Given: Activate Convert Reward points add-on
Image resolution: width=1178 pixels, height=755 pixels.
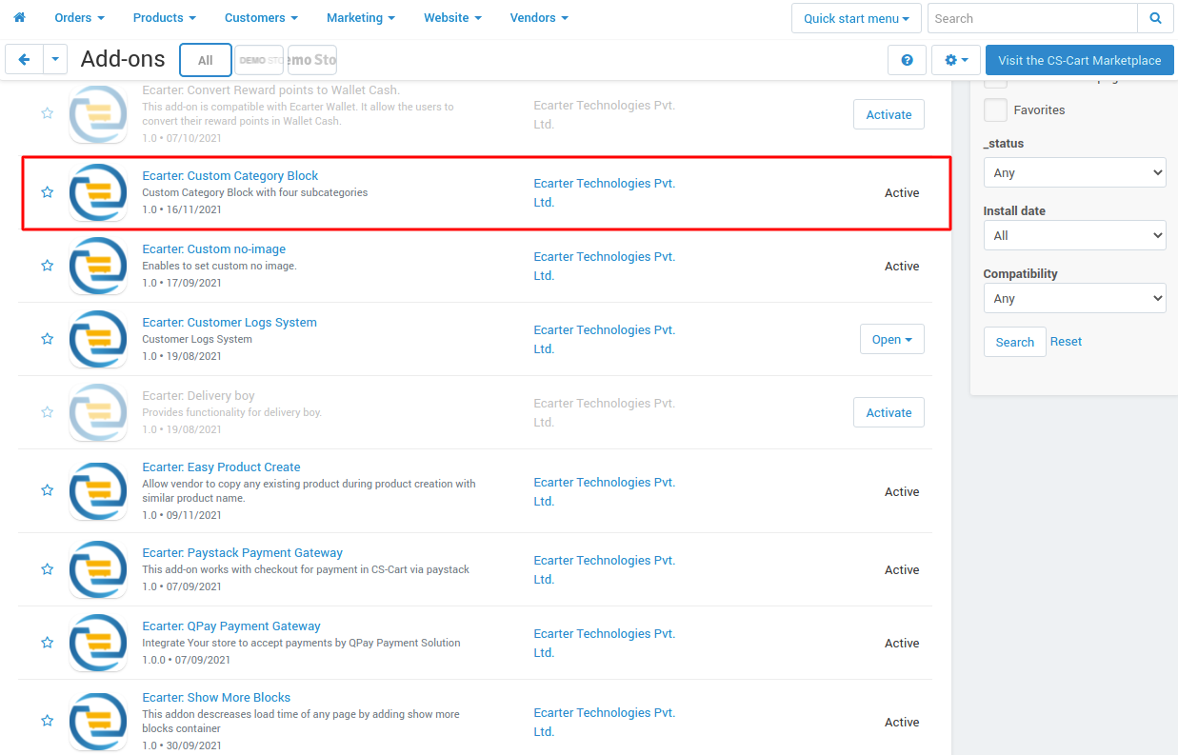Looking at the screenshot, I should point(888,114).
